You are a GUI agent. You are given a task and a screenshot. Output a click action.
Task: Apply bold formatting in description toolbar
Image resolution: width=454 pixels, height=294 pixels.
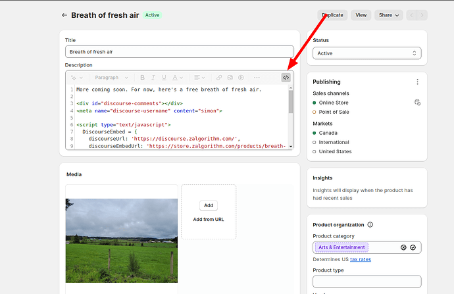coord(142,78)
